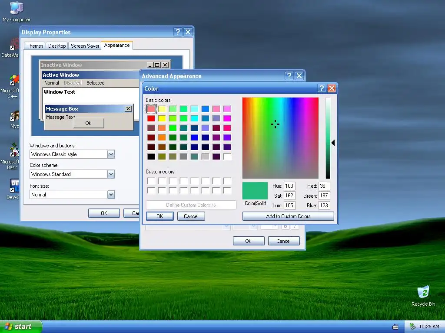Image resolution: width=445 pixels, height=333 pixels.
Task: Expand the Color scheme dropdown
Action: point(111,174)
